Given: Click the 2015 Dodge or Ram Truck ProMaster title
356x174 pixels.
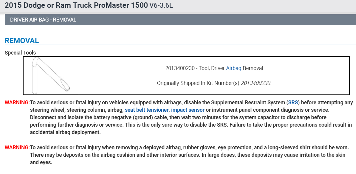Looking at the screenshot, I should (x=76, y=5).
